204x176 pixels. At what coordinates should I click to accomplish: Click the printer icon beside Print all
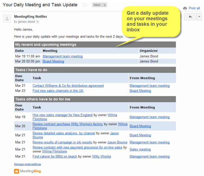coord(185,8)
